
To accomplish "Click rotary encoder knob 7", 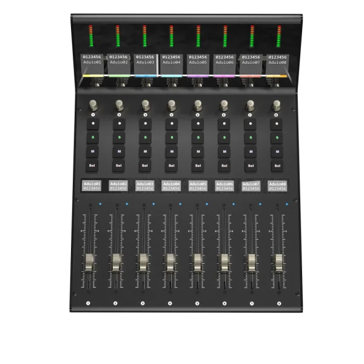I will (250, 106).
